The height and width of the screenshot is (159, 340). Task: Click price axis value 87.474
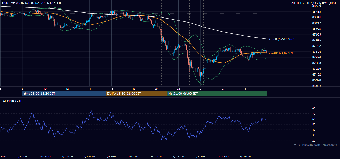point(316,57)
